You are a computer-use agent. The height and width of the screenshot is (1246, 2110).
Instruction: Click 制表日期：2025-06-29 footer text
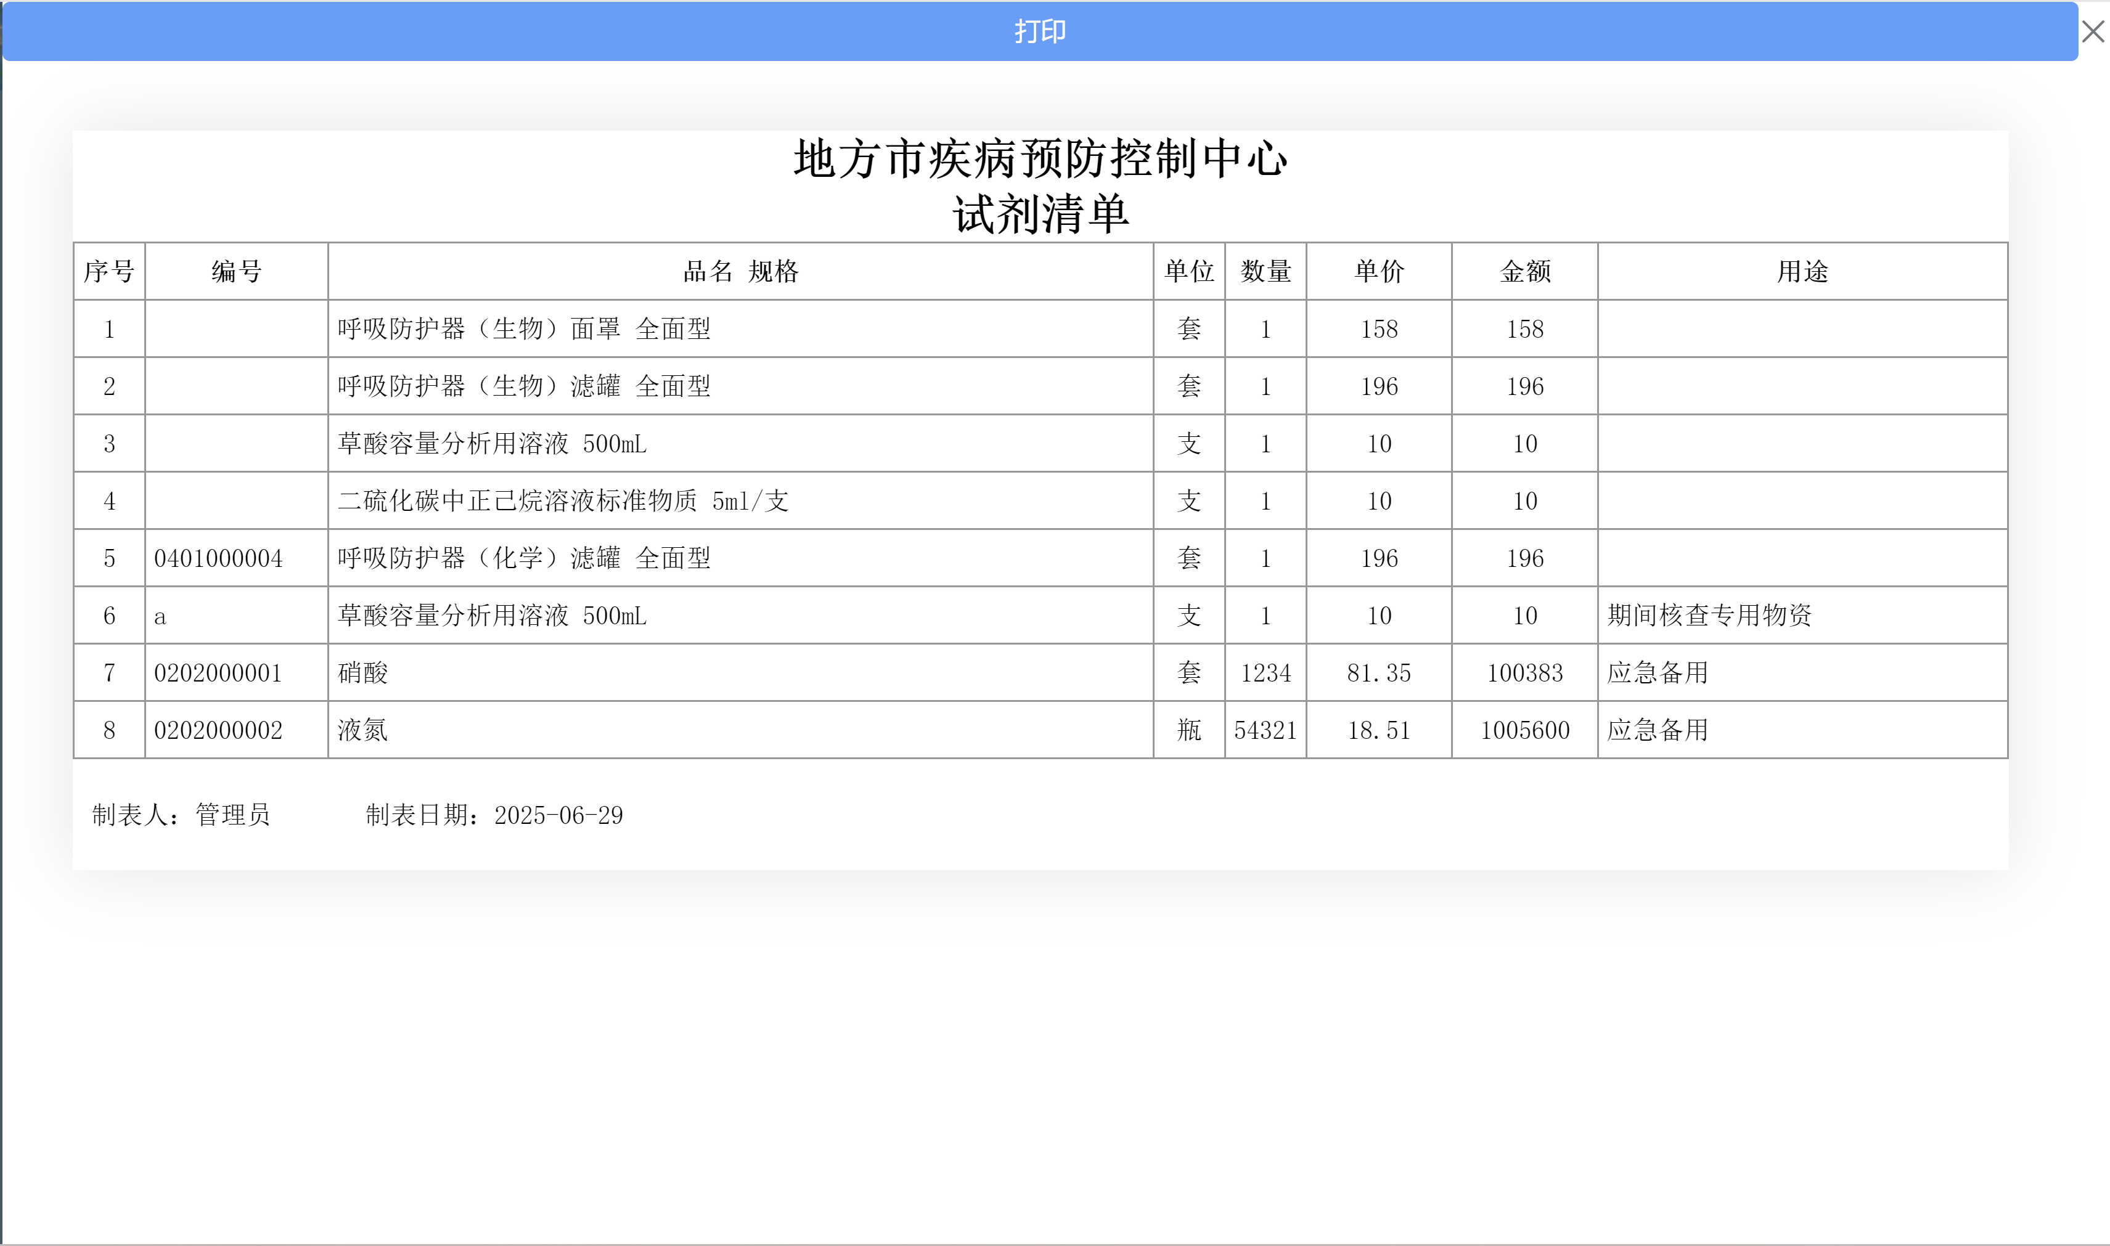[x=494, y=815]
